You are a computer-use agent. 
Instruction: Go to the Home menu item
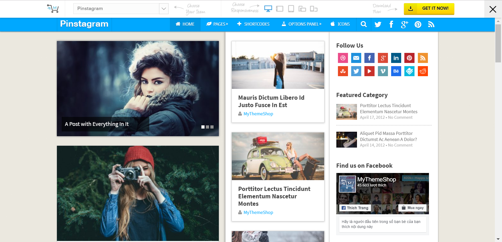tap(185, 24)
